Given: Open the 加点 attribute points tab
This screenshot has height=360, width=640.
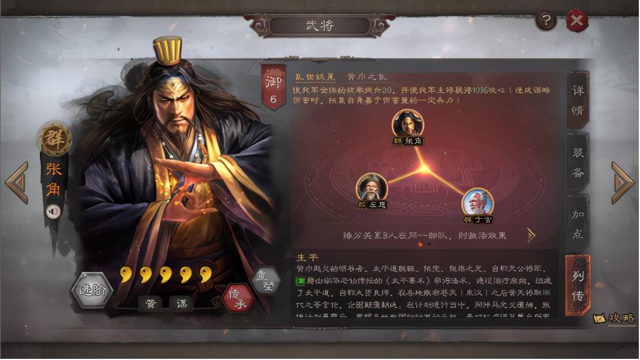Looking at the screenshot, I should (578, 224).
